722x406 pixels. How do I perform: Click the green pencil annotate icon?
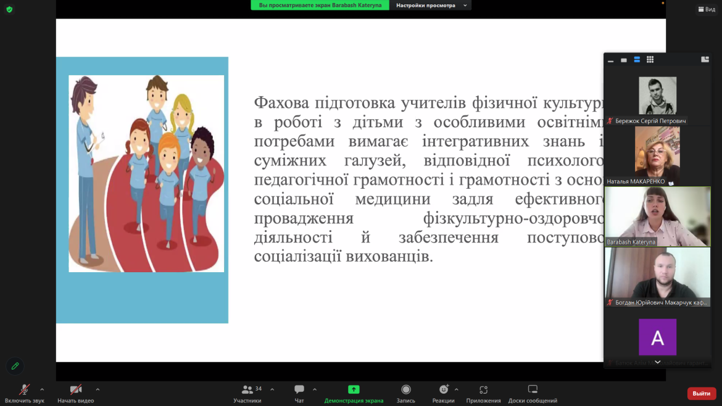point(15,366)
